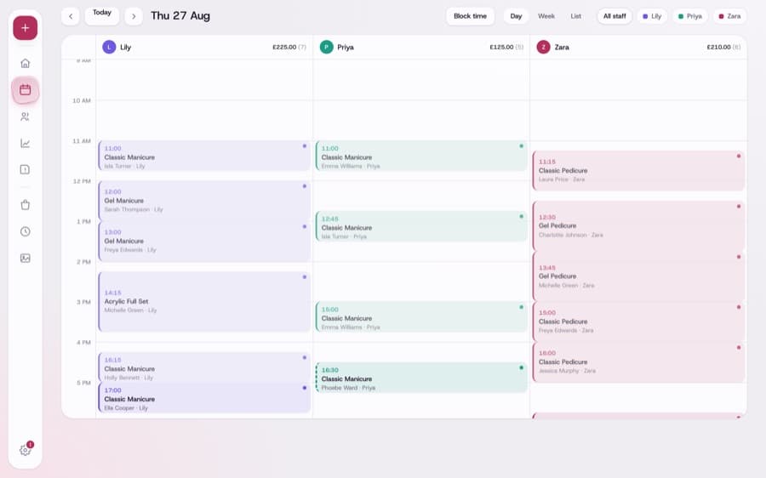Open 12:30 Gel Pedicure for Charlotte Johnson
The height and width of the screenshot is (478, 766).
638,226
